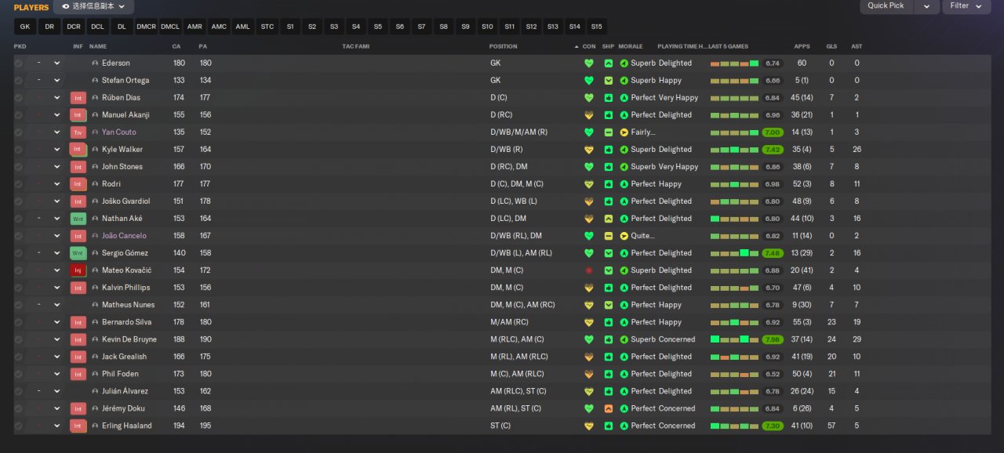This screenshot has width=1004, height=453.
Task: Click Mateo Kovačić's red condition icon
Action: pos(589,270)
